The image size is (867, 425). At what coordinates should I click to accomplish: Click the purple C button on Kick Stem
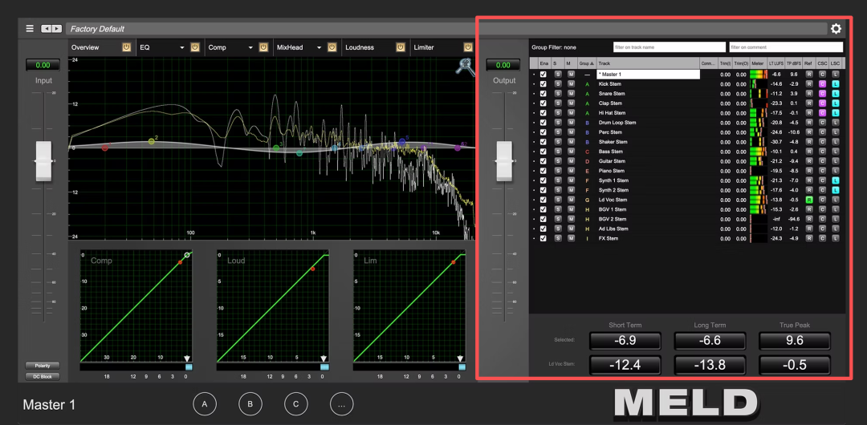tap(822, 84)
